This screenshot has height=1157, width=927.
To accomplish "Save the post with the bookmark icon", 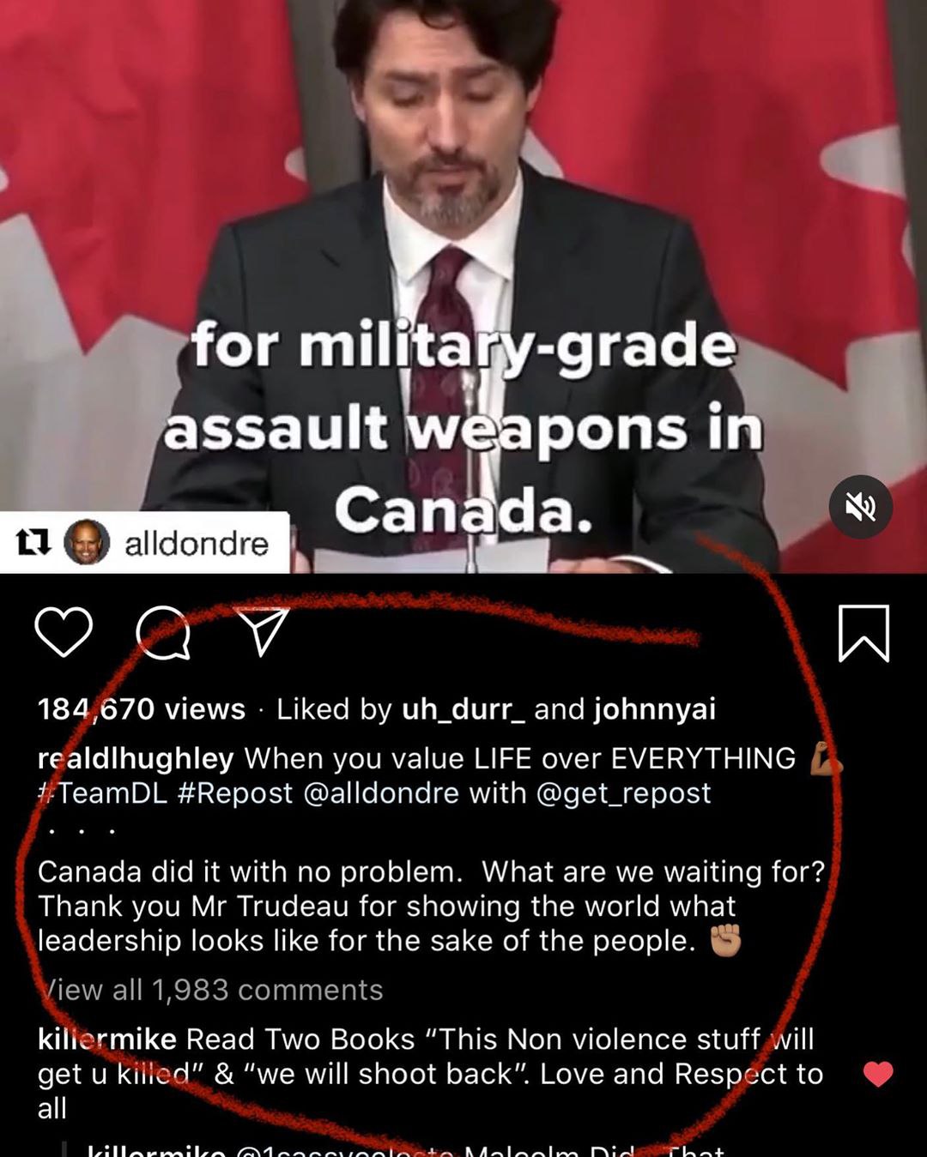I will [863, 634].
